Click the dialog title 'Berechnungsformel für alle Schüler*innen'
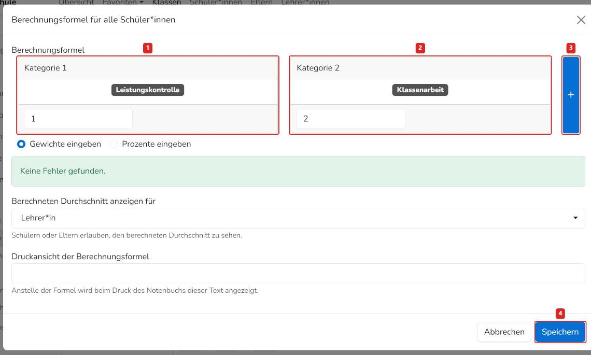This screenshot has width=591, height=355. [x=93, y=20]
